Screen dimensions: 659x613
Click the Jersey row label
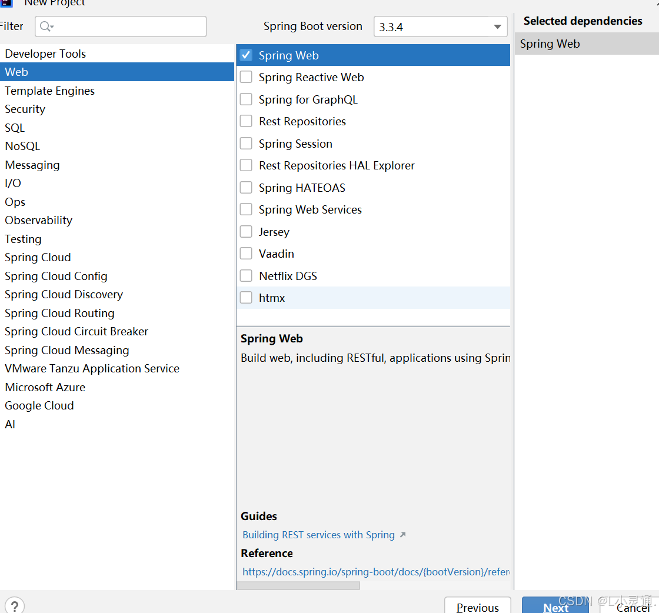274,232
